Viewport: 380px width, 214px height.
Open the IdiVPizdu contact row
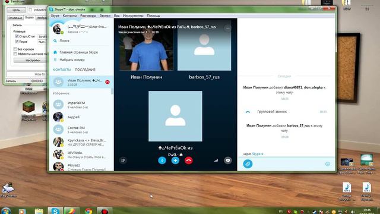pos(81,155)
